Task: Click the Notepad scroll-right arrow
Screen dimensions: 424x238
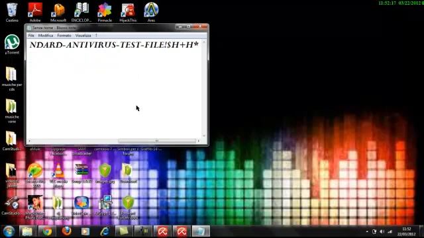Action: coord(199,141)
